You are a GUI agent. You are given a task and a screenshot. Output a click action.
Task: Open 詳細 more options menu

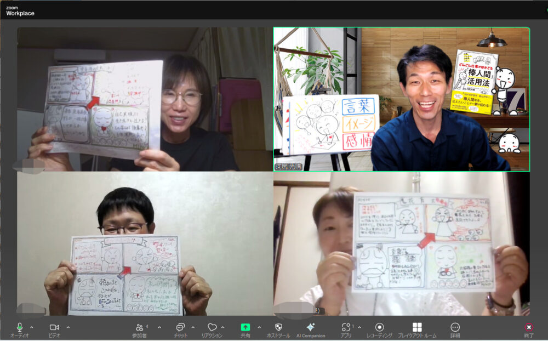coord(455,327)
